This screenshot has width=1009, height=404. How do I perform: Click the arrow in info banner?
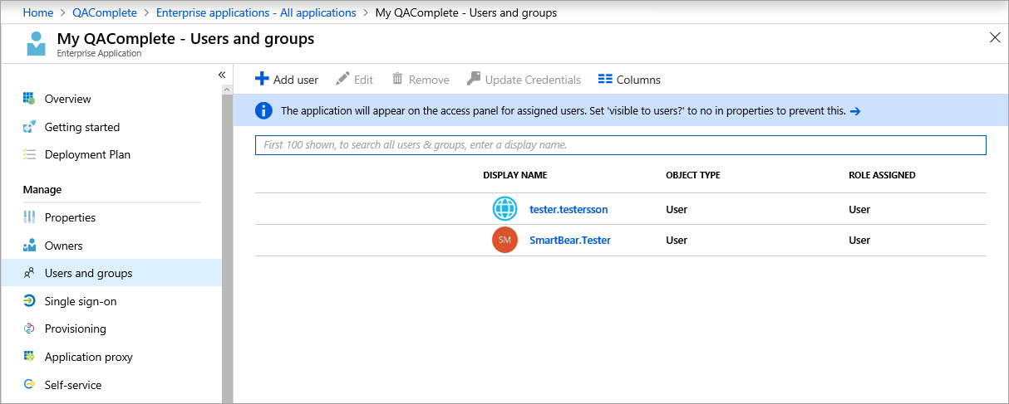click(855, 110)
